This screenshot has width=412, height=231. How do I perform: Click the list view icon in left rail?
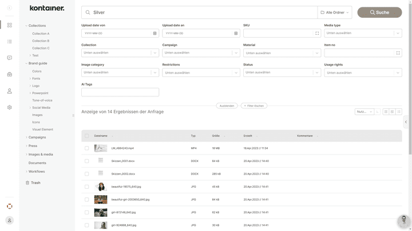10,42
